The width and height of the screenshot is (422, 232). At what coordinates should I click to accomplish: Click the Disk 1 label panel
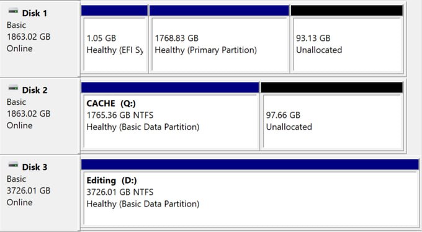coord(40,38)
